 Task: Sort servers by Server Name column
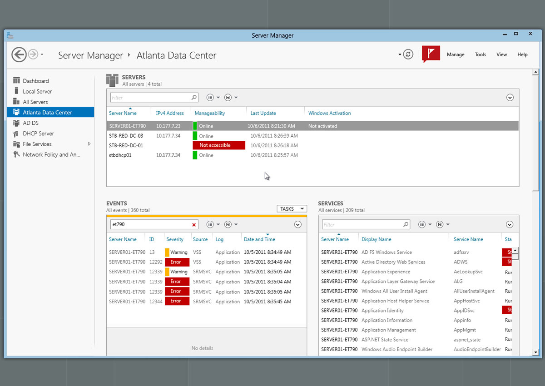pyautogui.click(x=123, y=113)
